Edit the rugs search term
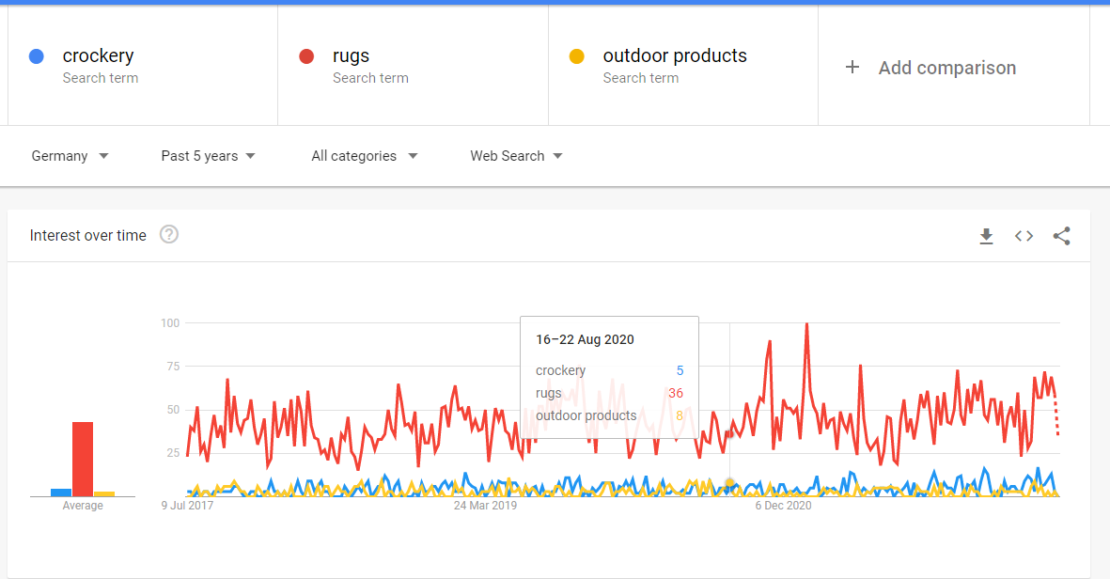 pyautogui.click(x=352, y=55)
